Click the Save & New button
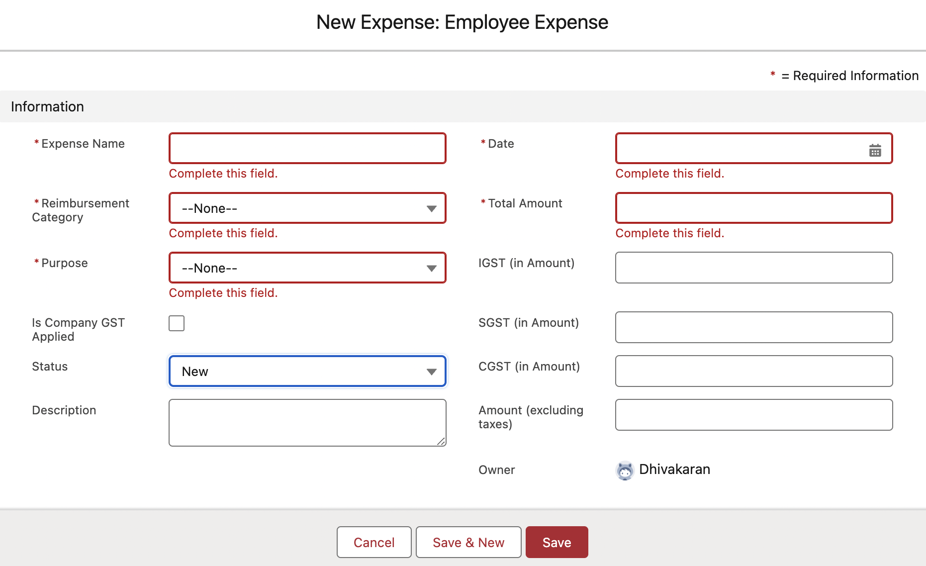 (x=468, y=542)
